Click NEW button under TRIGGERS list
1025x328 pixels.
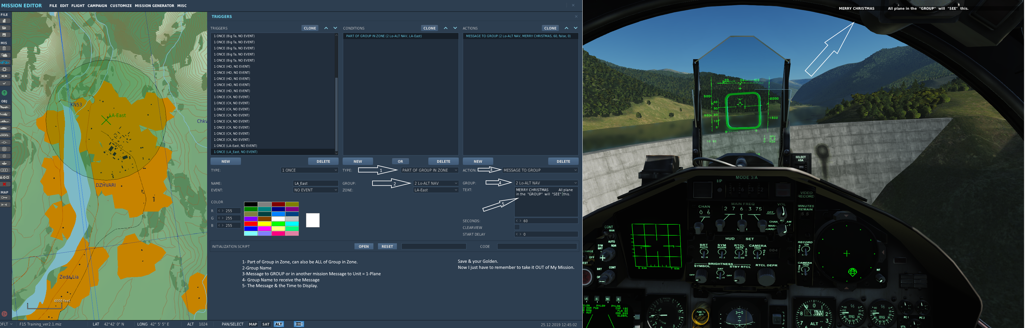tap(226, 162)
